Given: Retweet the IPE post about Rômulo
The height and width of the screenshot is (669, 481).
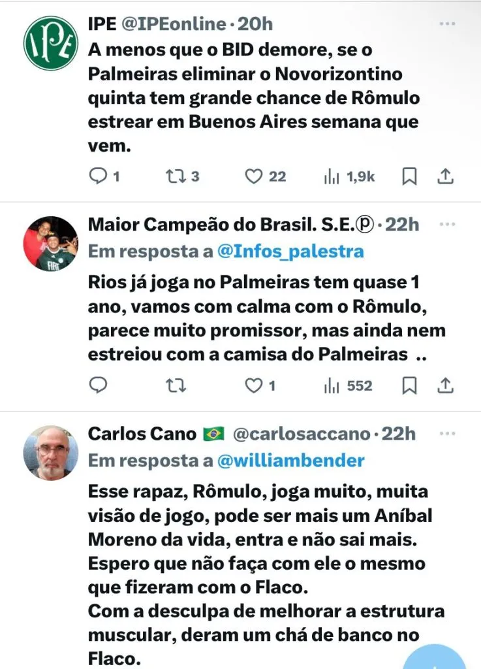Looking at the screenshot, I should pos(174,176).
